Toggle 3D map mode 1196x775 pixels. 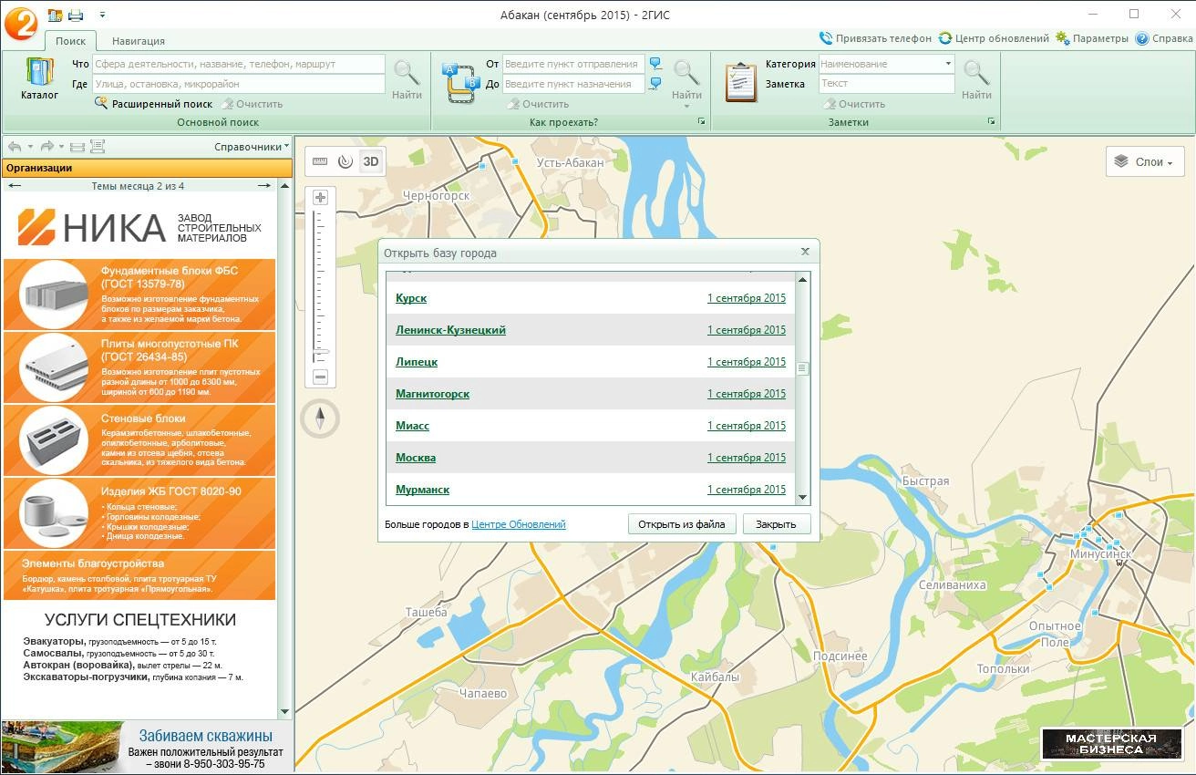(370, 161)
